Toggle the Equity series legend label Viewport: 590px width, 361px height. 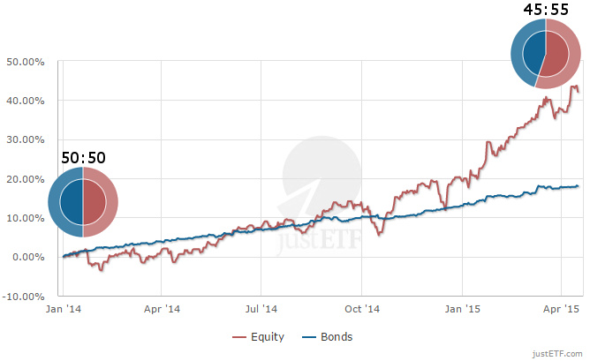pyautogui.click(x=267, y=336)
